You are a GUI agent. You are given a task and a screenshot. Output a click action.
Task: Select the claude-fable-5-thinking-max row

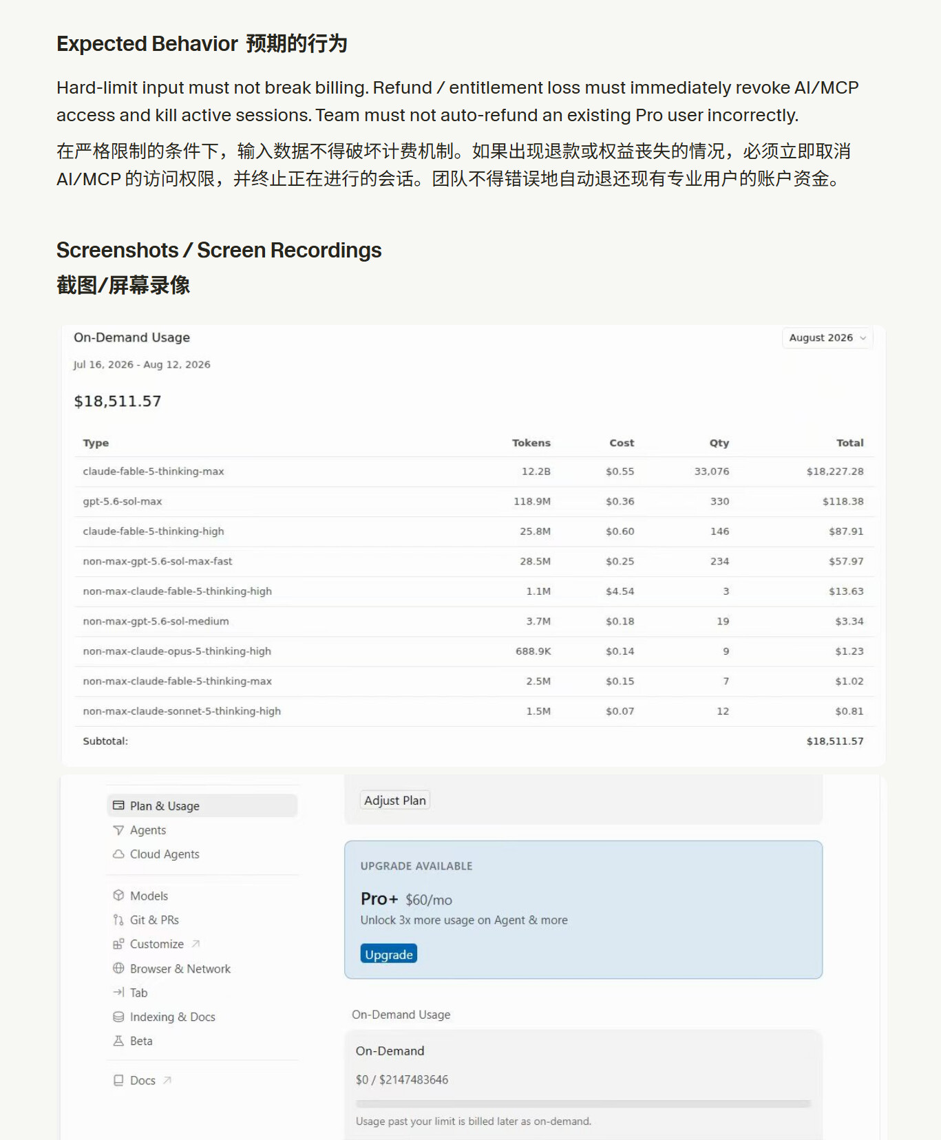pos(474,472)
